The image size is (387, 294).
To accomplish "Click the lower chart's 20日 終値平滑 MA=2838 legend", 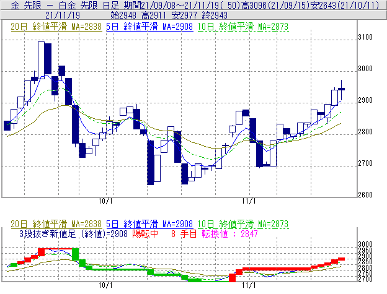I will tap(56, 224).
